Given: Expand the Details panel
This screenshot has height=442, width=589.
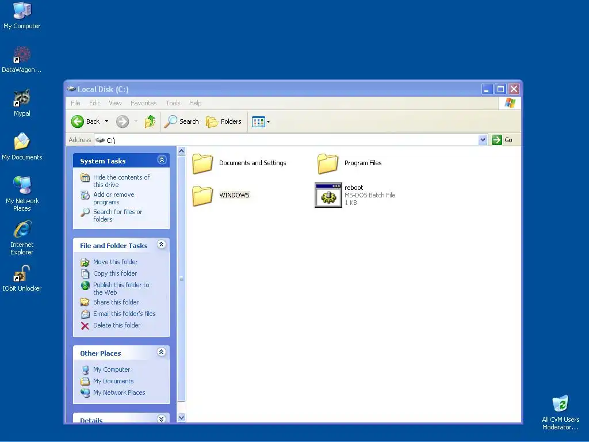Looking at the screenshot, I should (x=162, y=419).
